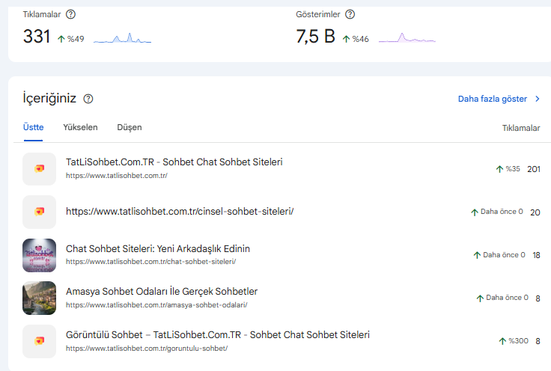Click the https://www.tatlisohbet.com.tr/ URL text

coord(117,176)
